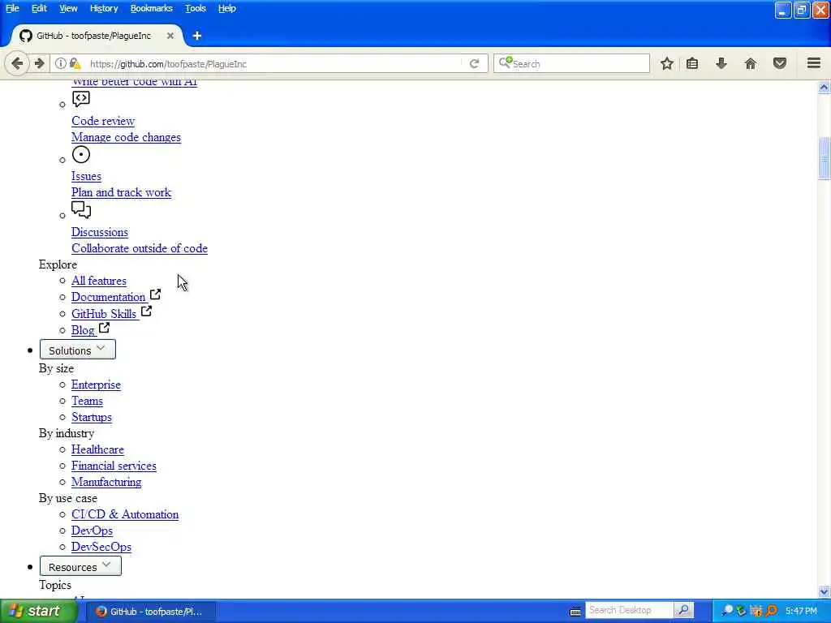
Task: Open the DevOps link
Action: pos(93,531)
